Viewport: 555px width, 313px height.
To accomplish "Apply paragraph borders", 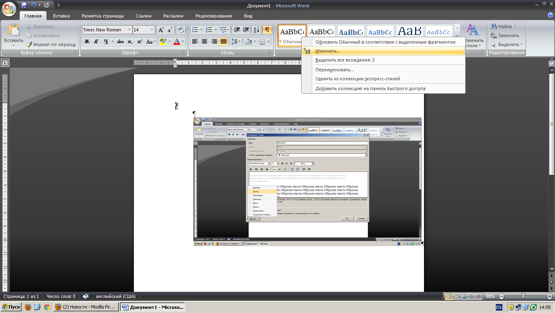I will coord(262,42).
